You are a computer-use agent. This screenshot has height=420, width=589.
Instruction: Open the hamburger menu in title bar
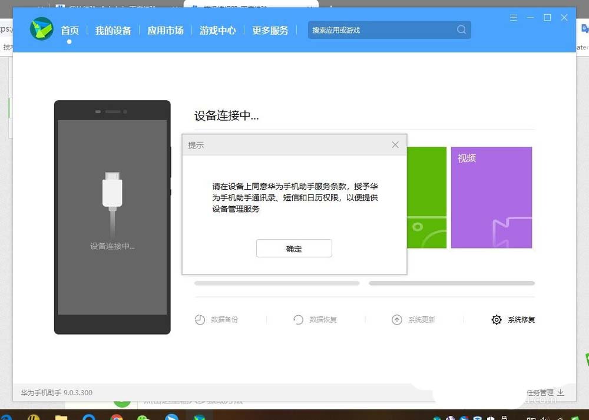(514, 18)
